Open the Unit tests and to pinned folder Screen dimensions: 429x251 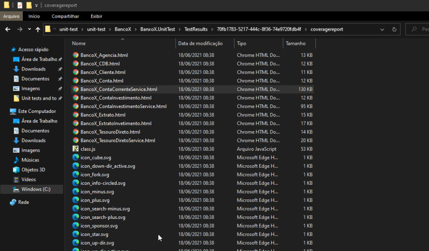click(39, 98)
